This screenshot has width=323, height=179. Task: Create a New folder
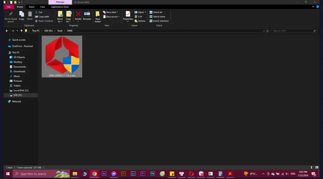(98, 17)
